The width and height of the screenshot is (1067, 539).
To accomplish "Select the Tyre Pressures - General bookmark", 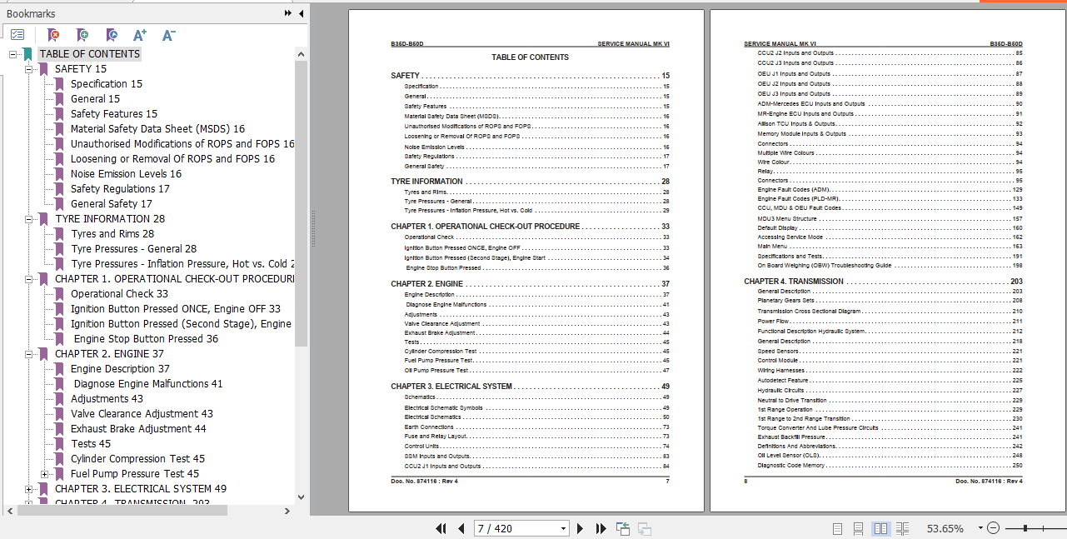I will click(x=133, y=249).
